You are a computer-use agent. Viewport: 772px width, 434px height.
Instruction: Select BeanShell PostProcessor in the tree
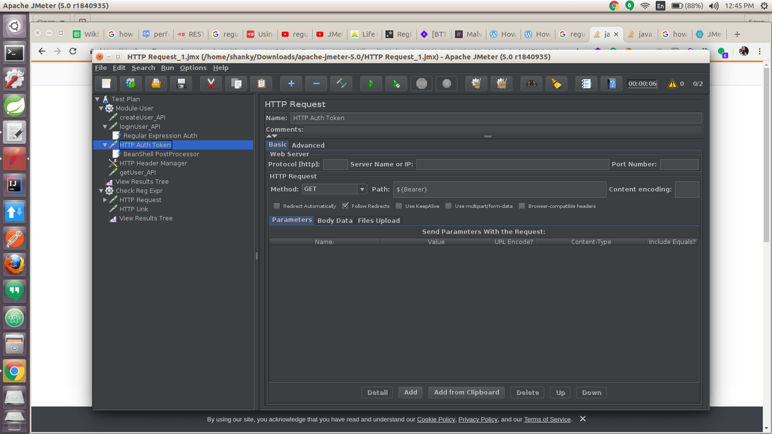click(x=161, y=154)
